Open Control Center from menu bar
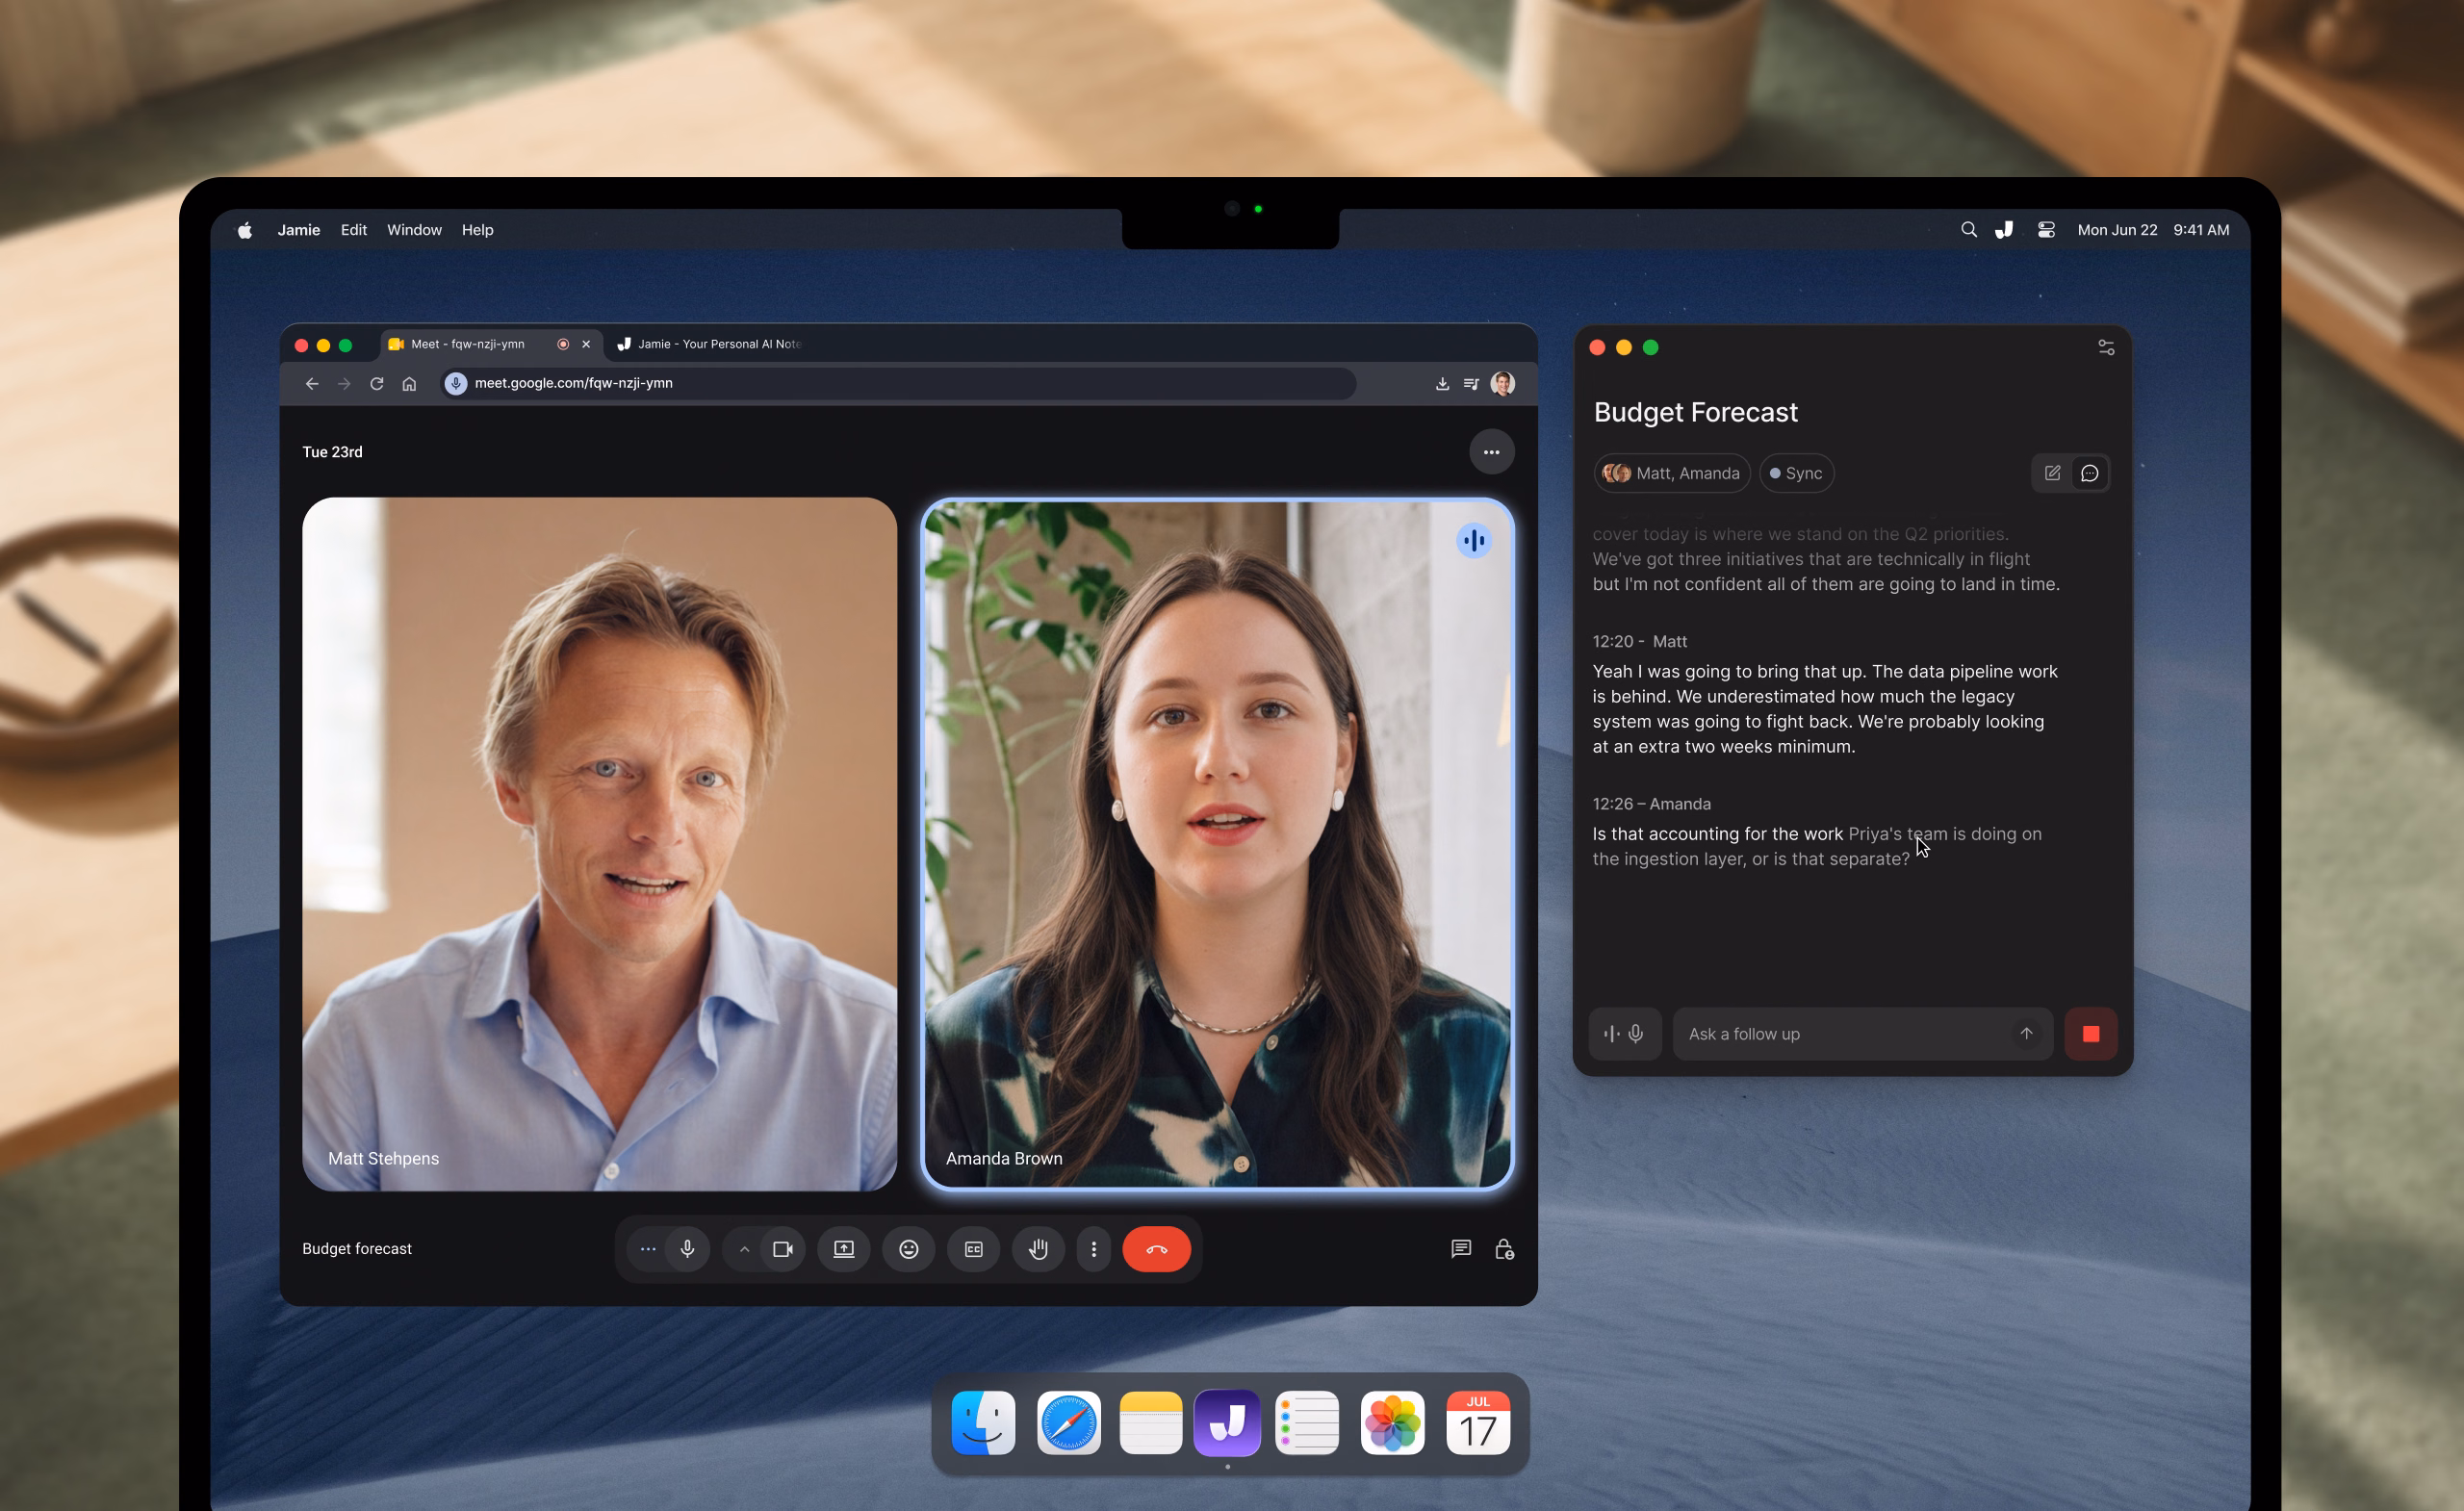 pyautogui.click(x=2046, y=230)
